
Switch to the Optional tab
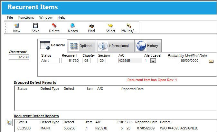click(82, 46)
